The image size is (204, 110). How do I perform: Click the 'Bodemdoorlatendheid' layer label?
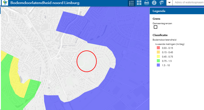(165, 40)
